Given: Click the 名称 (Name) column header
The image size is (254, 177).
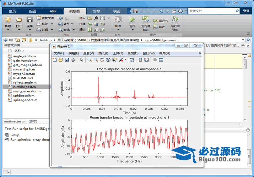Looking at the screenshot, I should click(18, 51).
